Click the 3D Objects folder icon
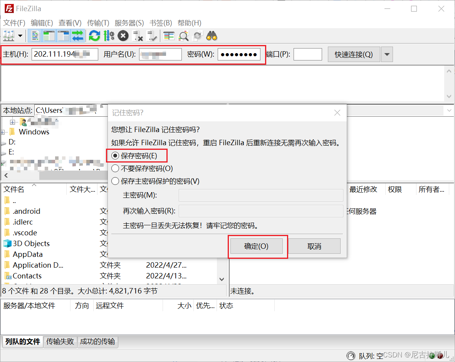The image size is (455, 362). coord(7,243)
